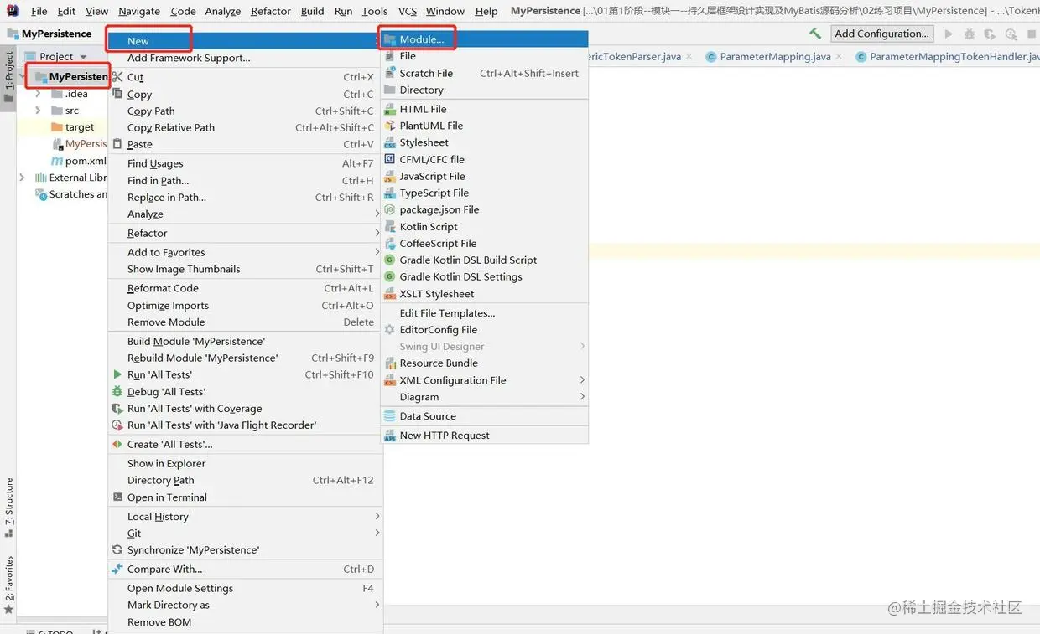Click the Run toolbar play icon
Viewport: 1040px width, 634px height.
point(949,34)
